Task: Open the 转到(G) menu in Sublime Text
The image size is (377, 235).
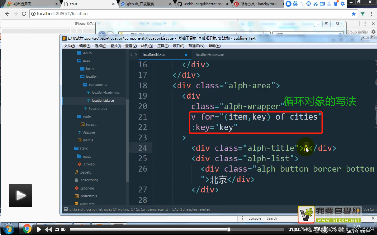Action: pyautogui.click(x=147, y=46)
